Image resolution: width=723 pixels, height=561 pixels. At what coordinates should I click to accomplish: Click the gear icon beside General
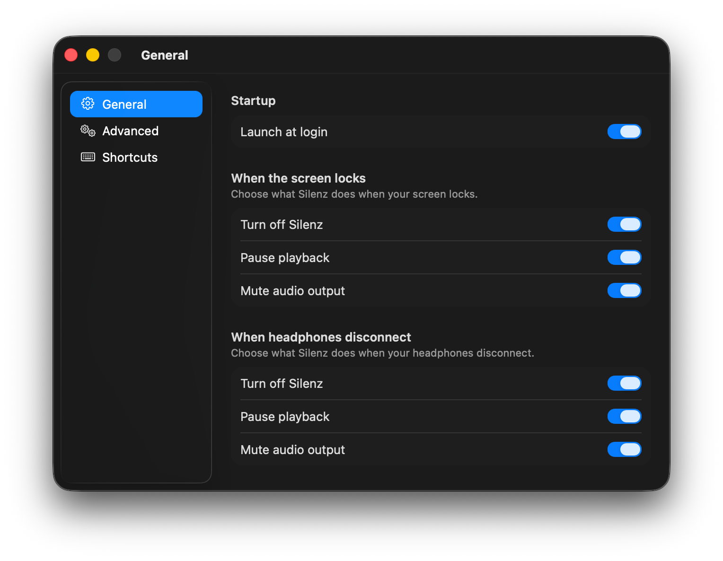88,104
